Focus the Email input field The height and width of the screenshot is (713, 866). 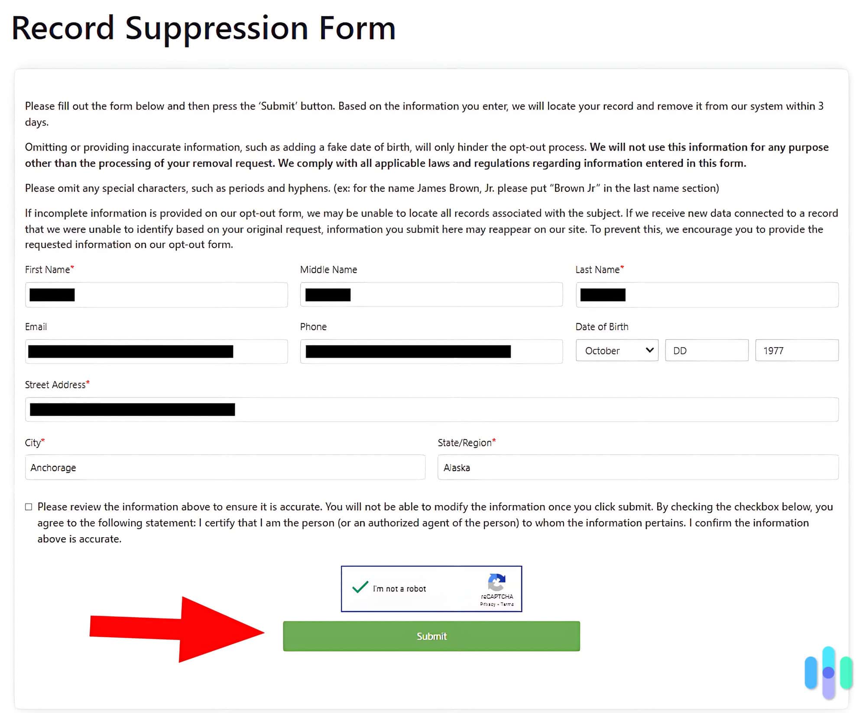click(x=156, y=352)
